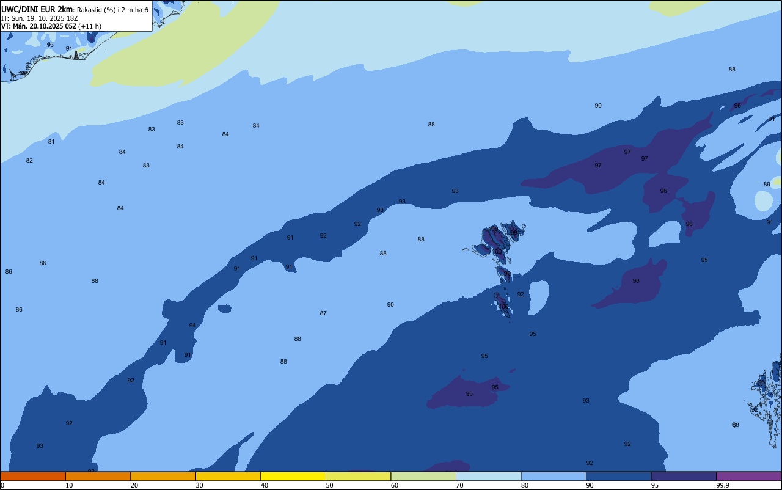The width and height of the screenshot is (782, 490).
Task: Click the '70' legend tick label
Action: point(459,485)
